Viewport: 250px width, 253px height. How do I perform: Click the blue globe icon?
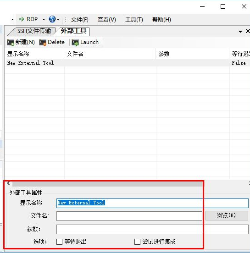tap(52, 19)
